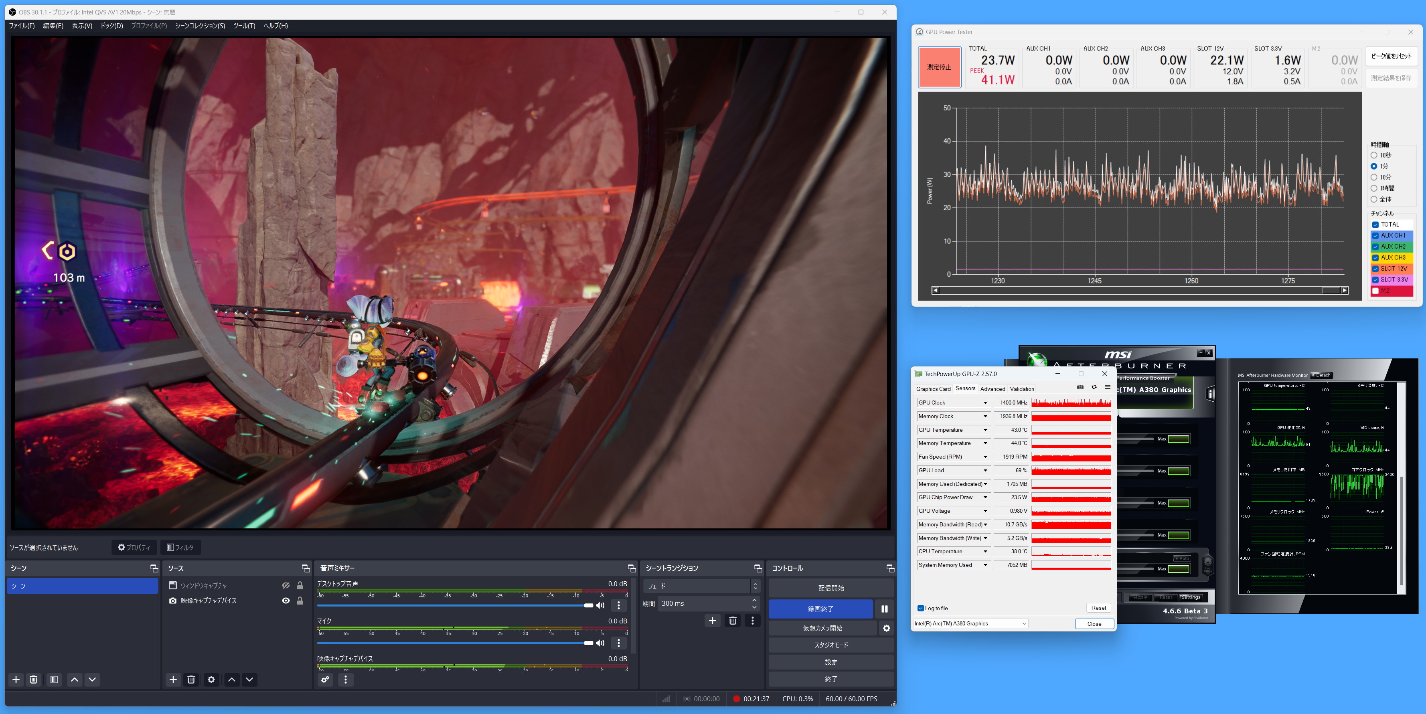Screen dimensions: 1426x714
Task: Adjust the デスクトップ音声 volume slider
Action: click(x=456, y=605)
